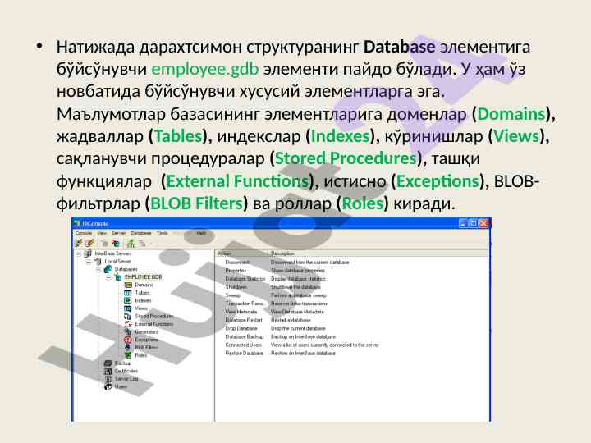Close the IBConsole window
Screen dimensions: 591x443
(x=483, y=223)
